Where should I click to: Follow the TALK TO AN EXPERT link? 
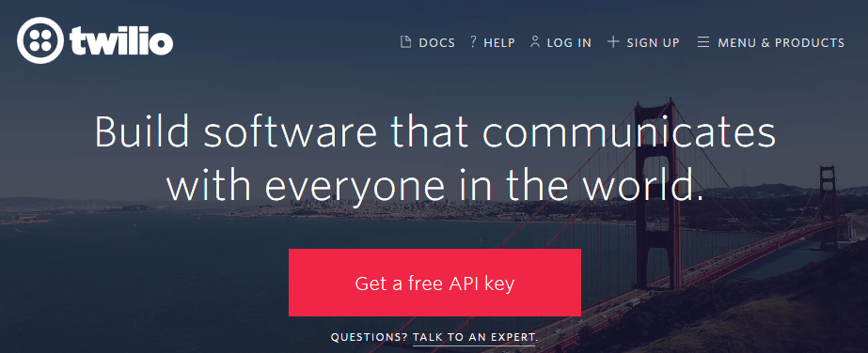pyautogui.click(x=475, y=337)
